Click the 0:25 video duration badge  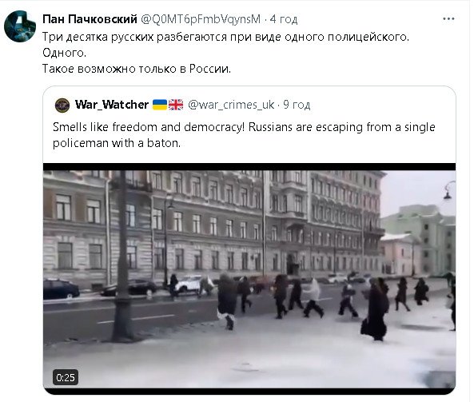66,377
